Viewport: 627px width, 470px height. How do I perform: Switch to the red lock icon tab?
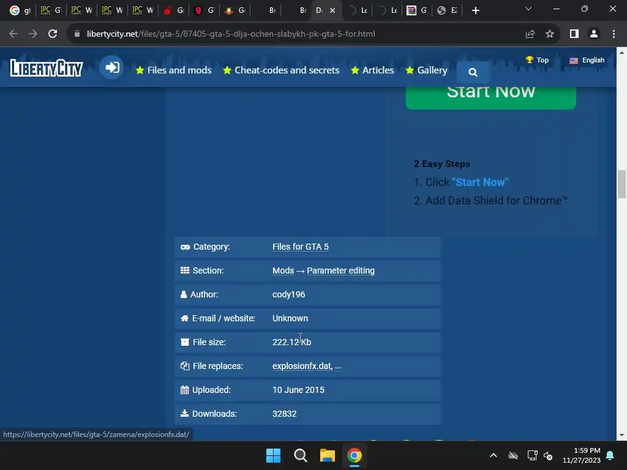coord(174,10)
